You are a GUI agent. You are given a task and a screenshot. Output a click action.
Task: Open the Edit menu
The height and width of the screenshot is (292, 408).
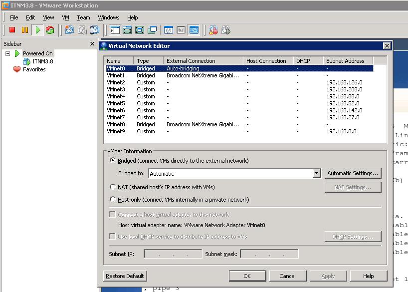coord(30,17)
